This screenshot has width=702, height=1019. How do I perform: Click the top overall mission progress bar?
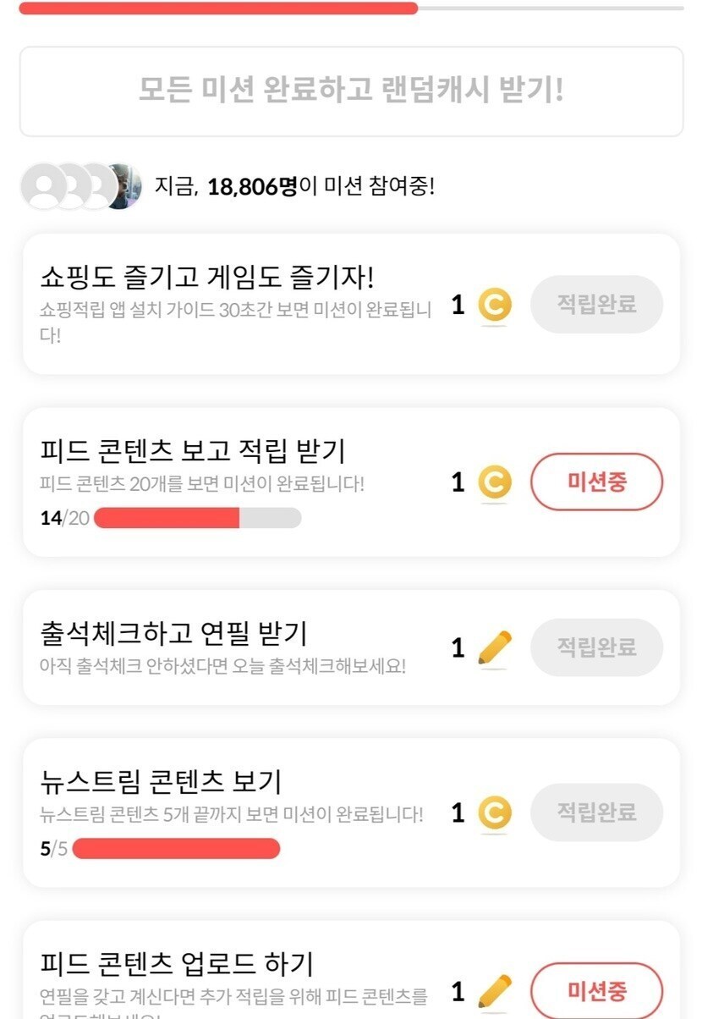(x=351, y=8)
